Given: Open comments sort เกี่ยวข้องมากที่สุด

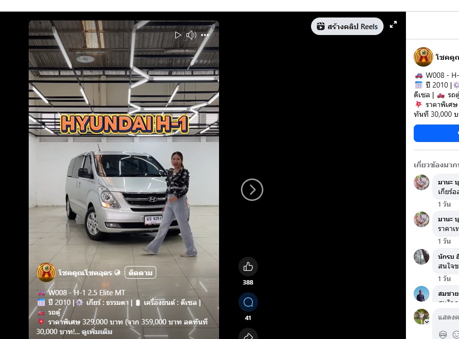Looking at the screenshot, I should pyautogui.click(x=436, y=165).
